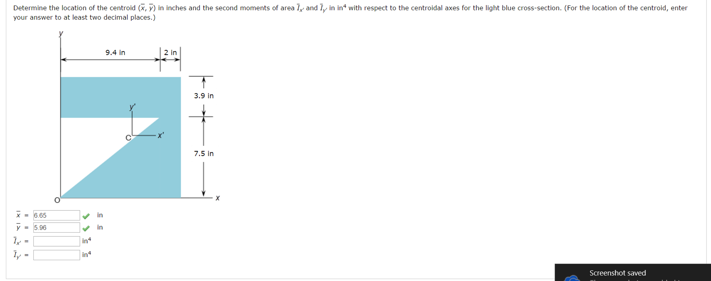Image resolution: width=711 pixels, height=281 pixels.
Task: Open the Screenshot saved notification
Action: [618, 273]
